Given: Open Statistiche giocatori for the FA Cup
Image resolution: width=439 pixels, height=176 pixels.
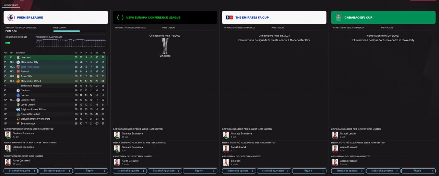Looking at the screenshot, I should tap(274, 171).
